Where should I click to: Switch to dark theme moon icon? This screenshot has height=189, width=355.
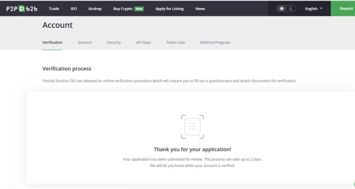[291, 8]
